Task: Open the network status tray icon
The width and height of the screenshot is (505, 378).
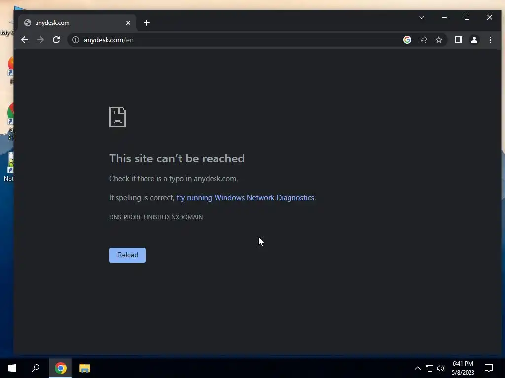Action: click(430, 368)
